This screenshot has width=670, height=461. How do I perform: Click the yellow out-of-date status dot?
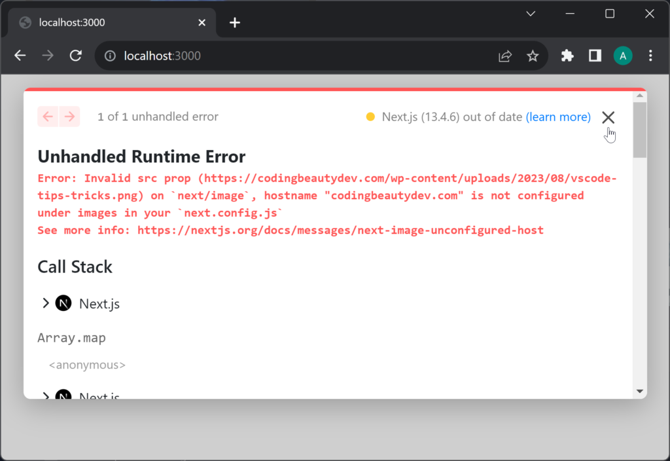coord(370,117)
